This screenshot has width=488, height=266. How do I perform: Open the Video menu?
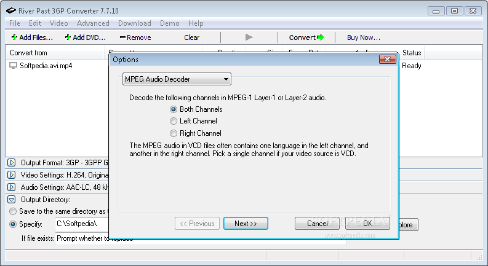pos(59,23)
